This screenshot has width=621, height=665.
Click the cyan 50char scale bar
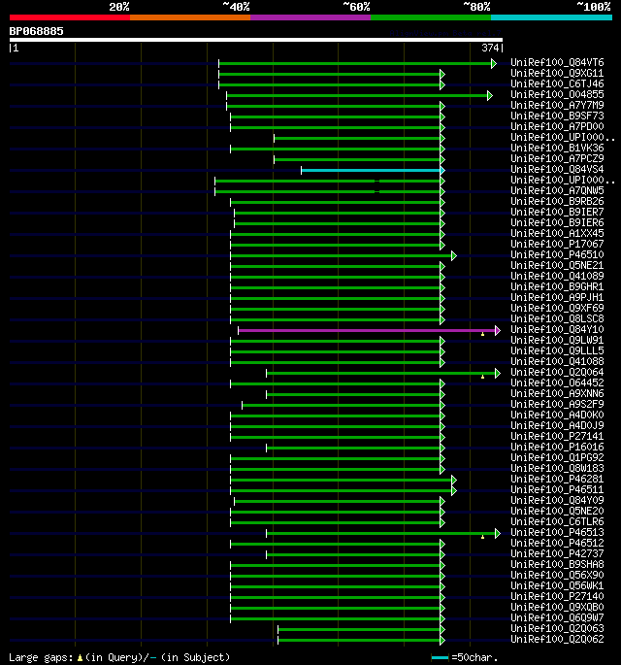pos(440,658)
